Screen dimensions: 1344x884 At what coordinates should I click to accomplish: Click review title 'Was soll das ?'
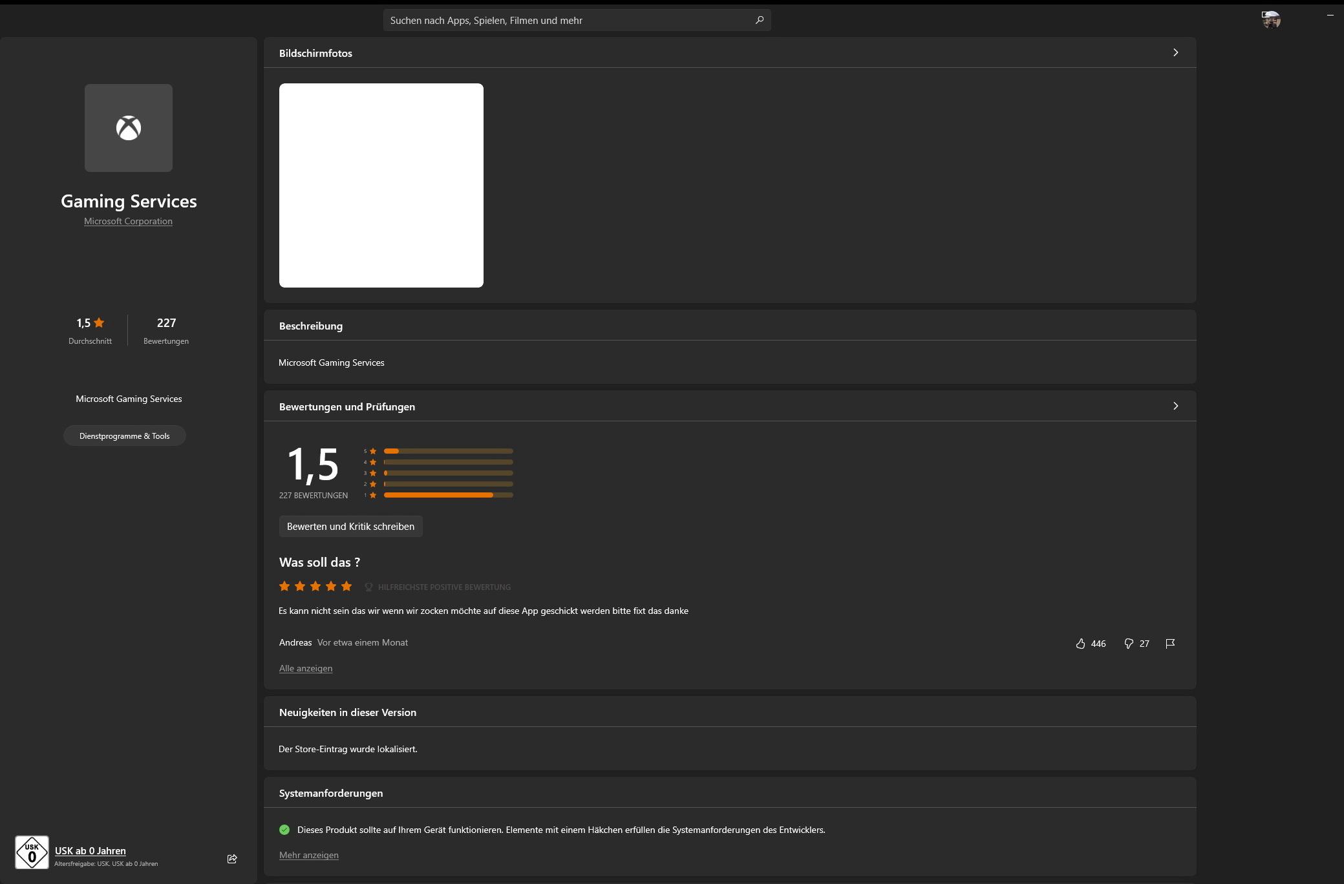point(319,562)
